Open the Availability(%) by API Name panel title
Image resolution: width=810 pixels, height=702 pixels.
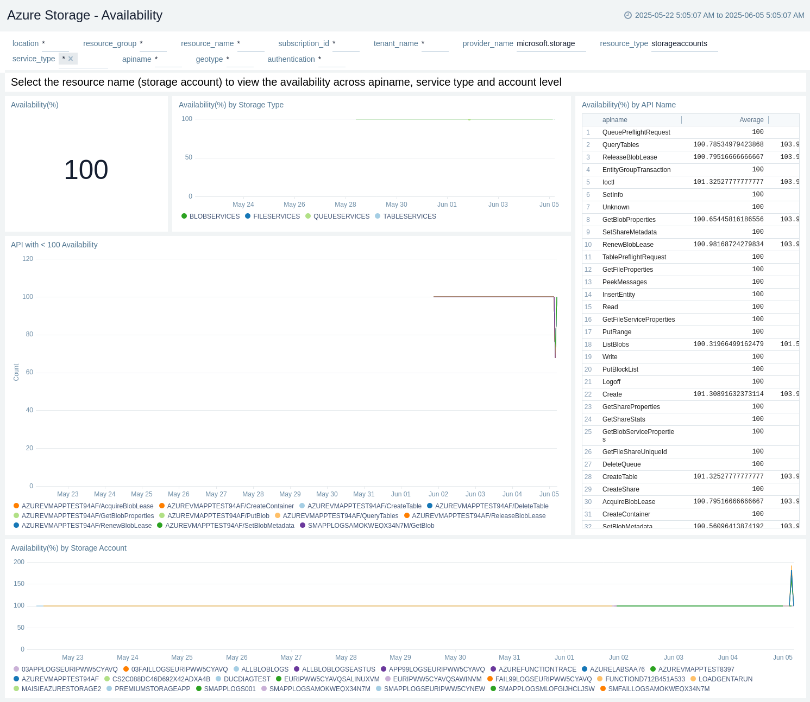coord(629,105)
